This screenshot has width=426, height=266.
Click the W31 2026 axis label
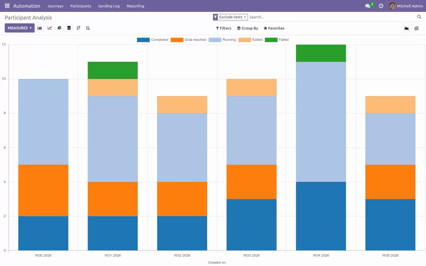point(113,255)
